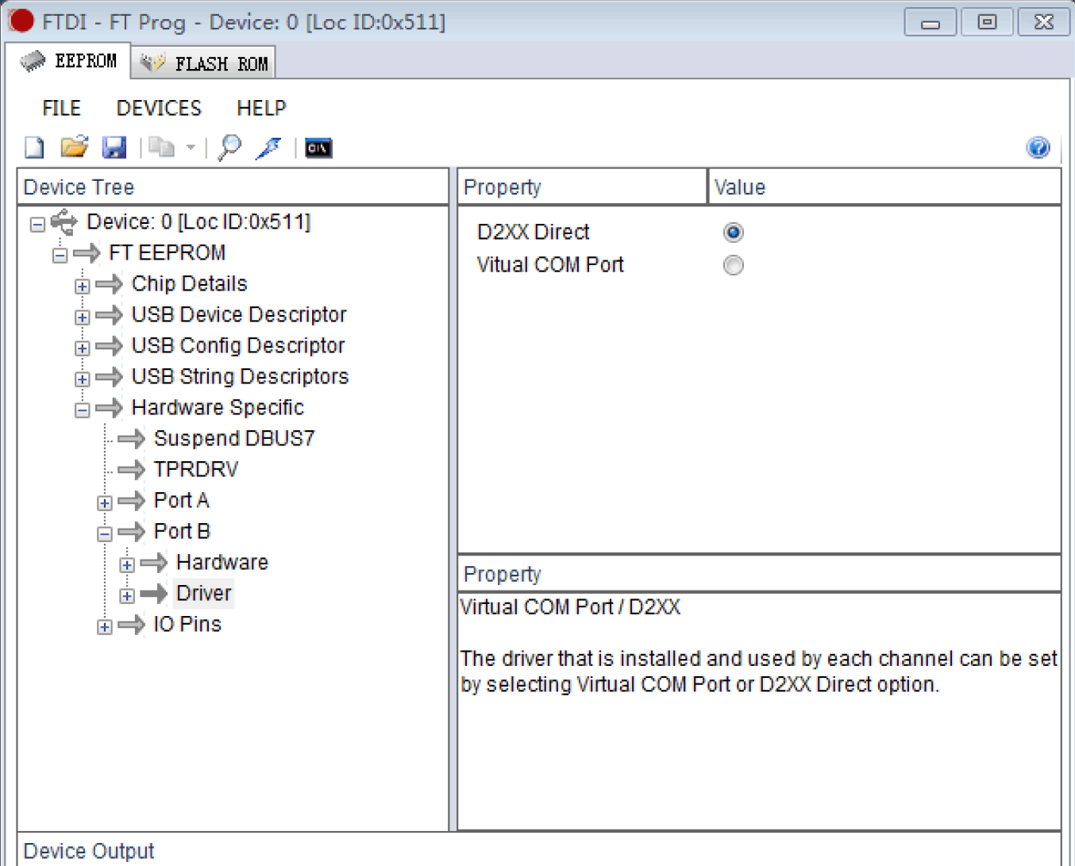The width and height of the screenshot is (1075, 866).
Task: Select Port A in the device tree
Action: click(181, 500)
